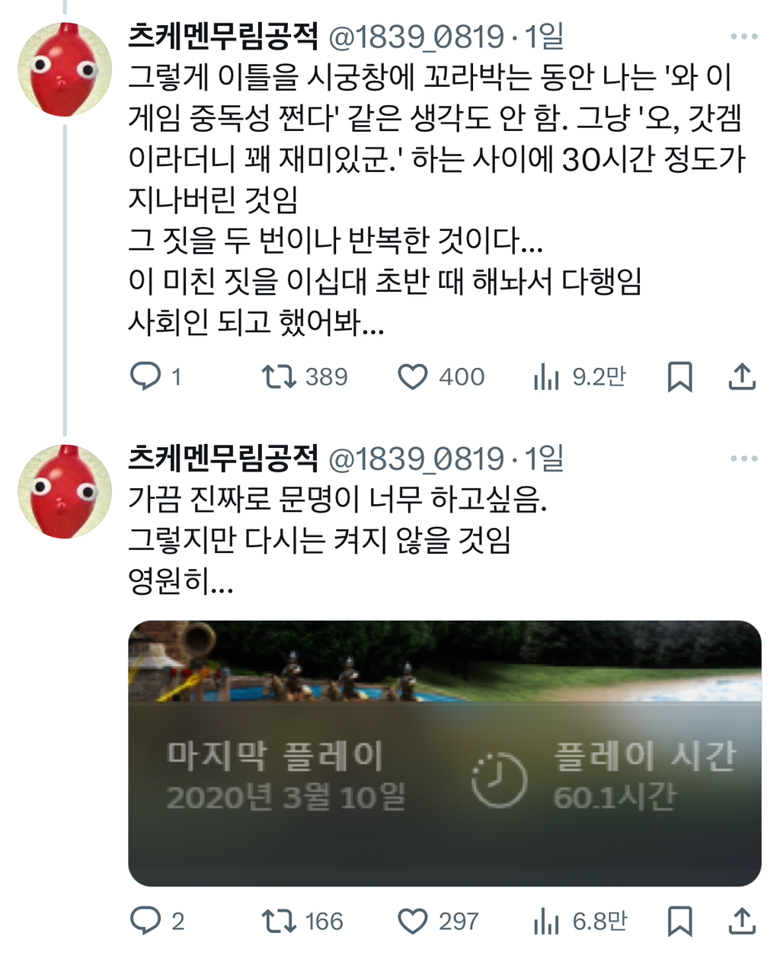Share the first tweet

742,376
